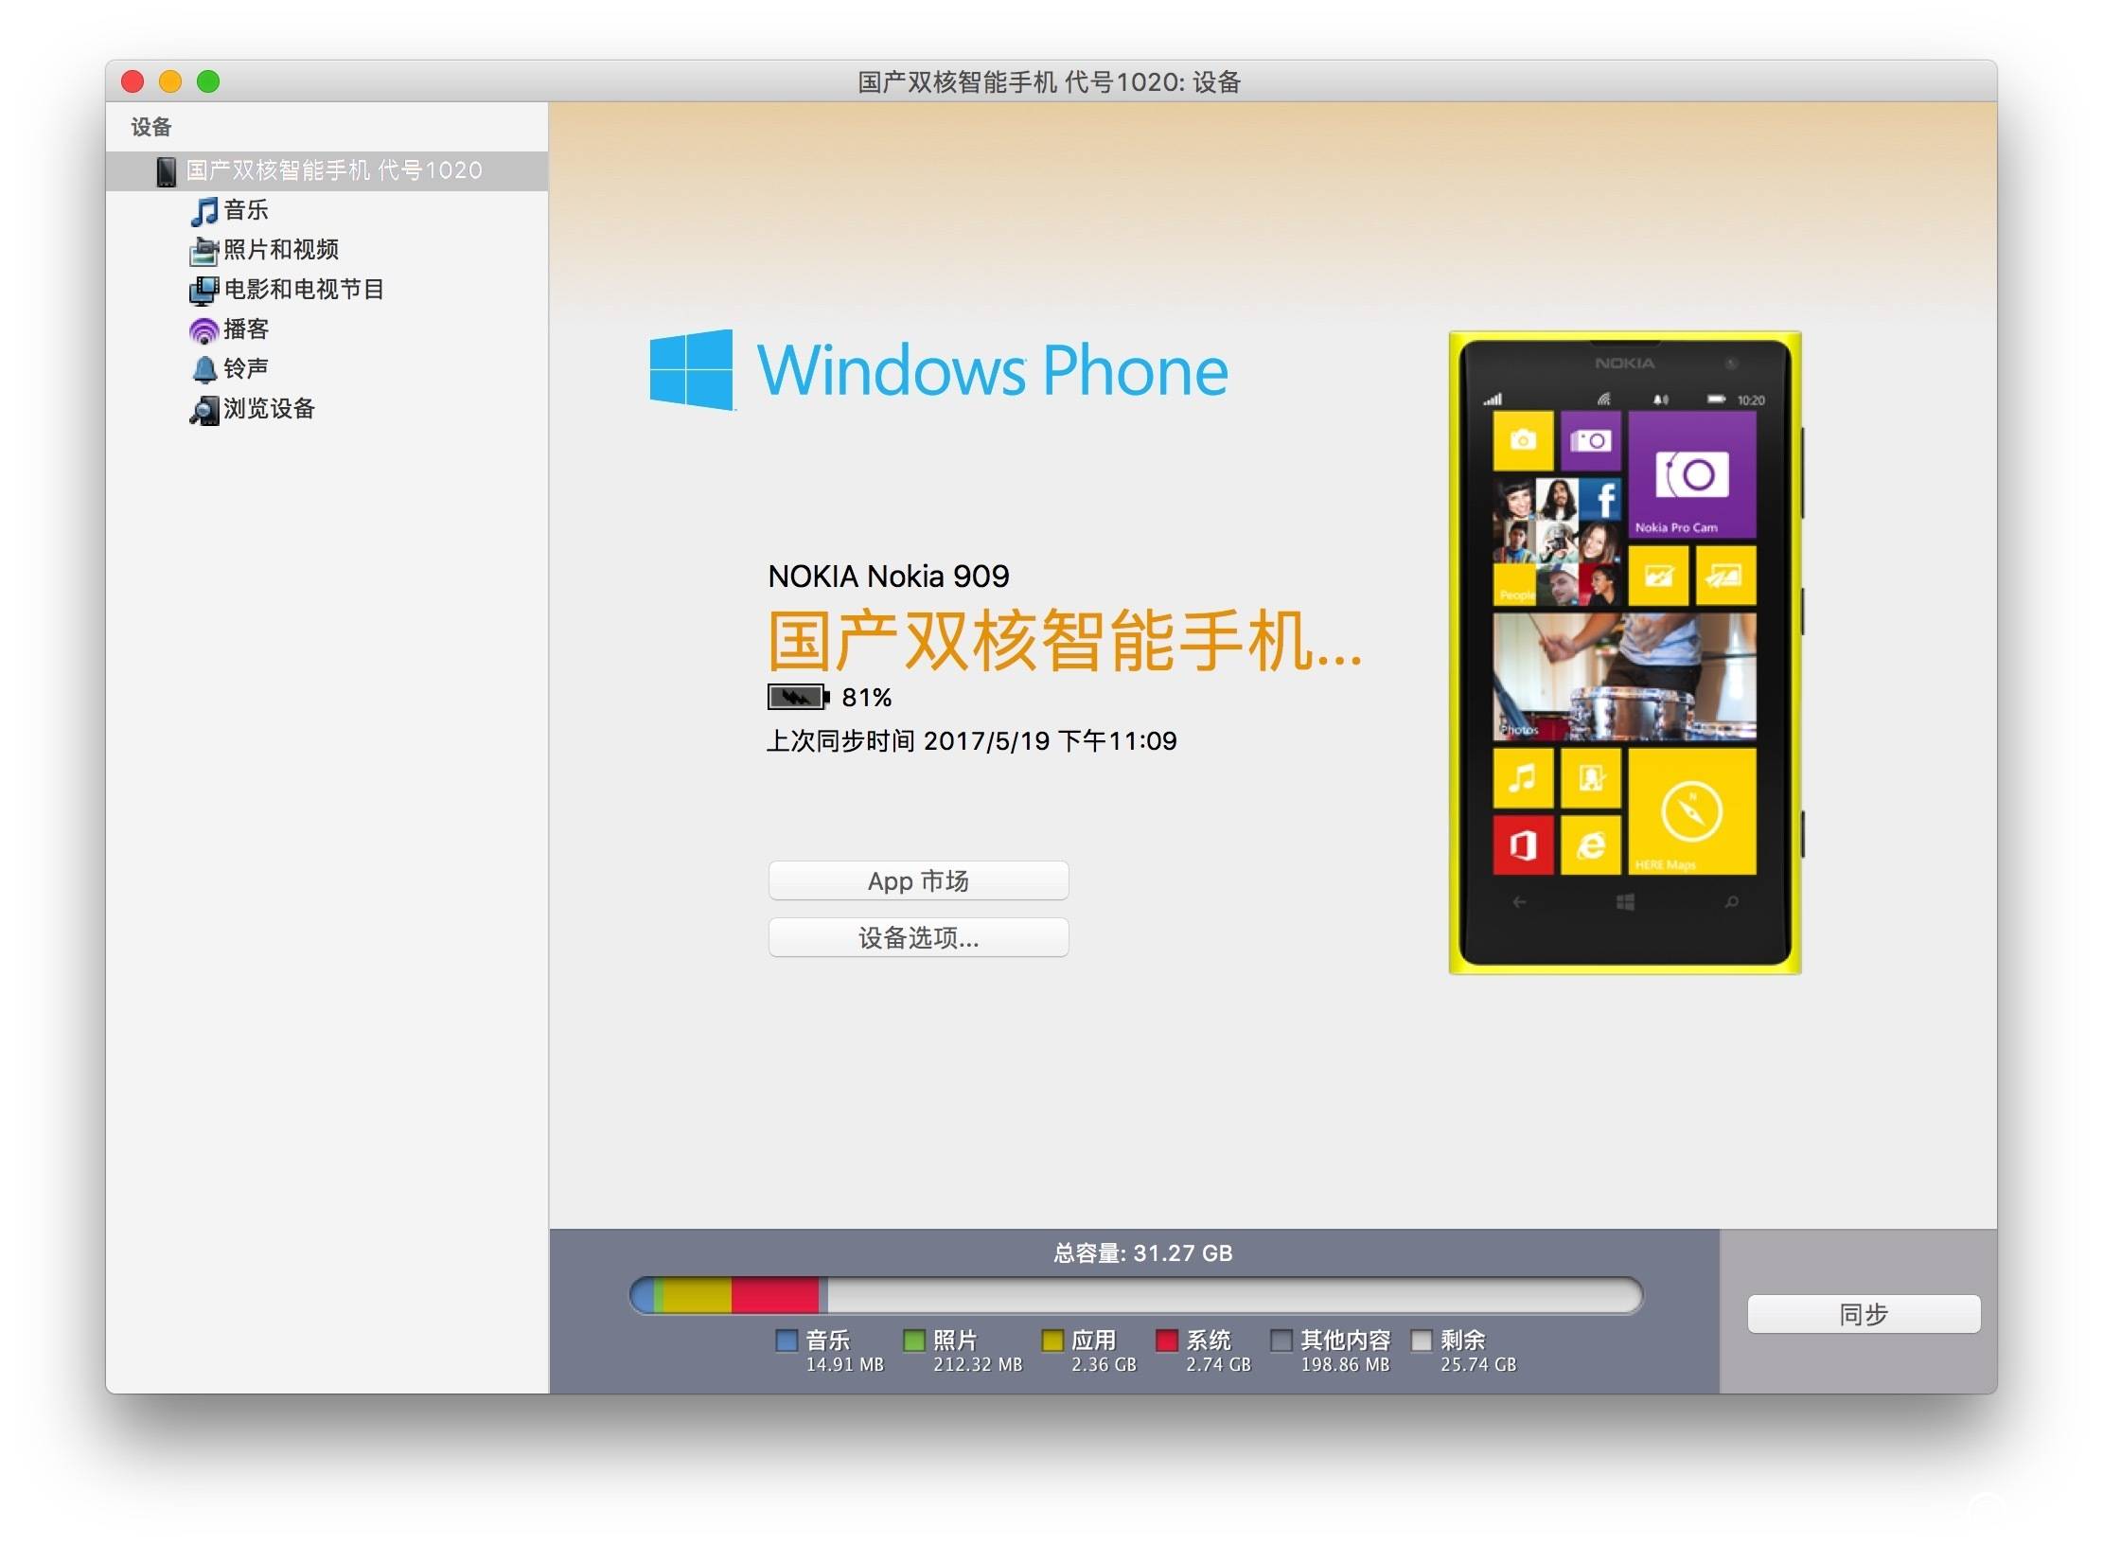Click the browse device magnifier icon

click(203, 410)
